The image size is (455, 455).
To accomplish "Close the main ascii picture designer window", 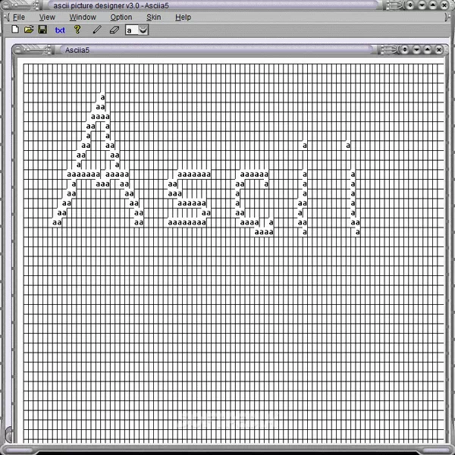I will tap(444, 5).
